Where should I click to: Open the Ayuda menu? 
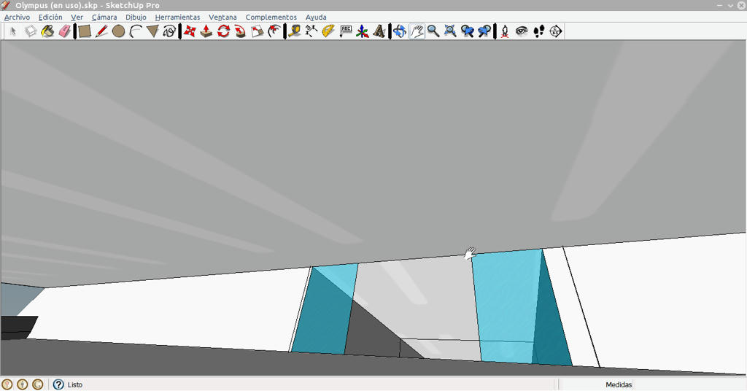click(x=316, y=18)
